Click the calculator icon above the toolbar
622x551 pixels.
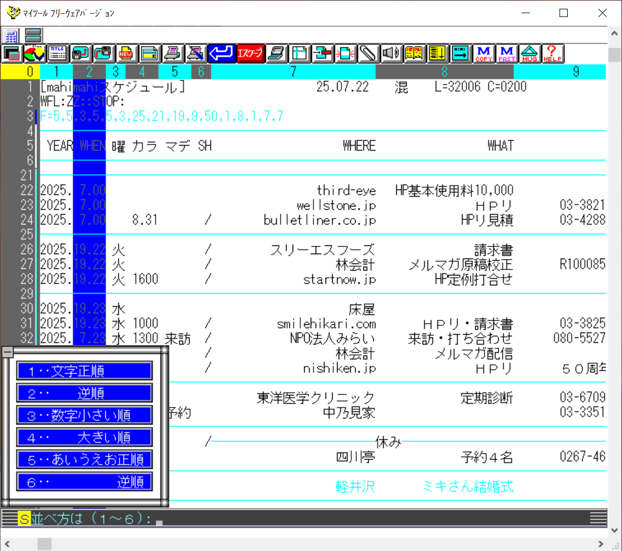[x=11, y=36]
